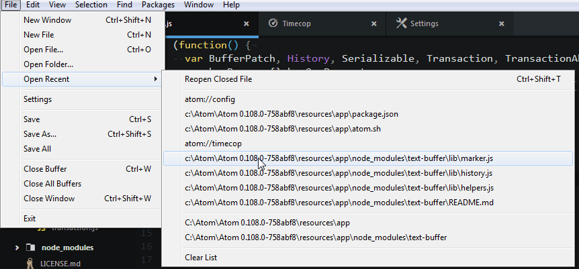Screen dimensions: 579x269
Task: Open recent file marker.js
Action: [368, 159]
